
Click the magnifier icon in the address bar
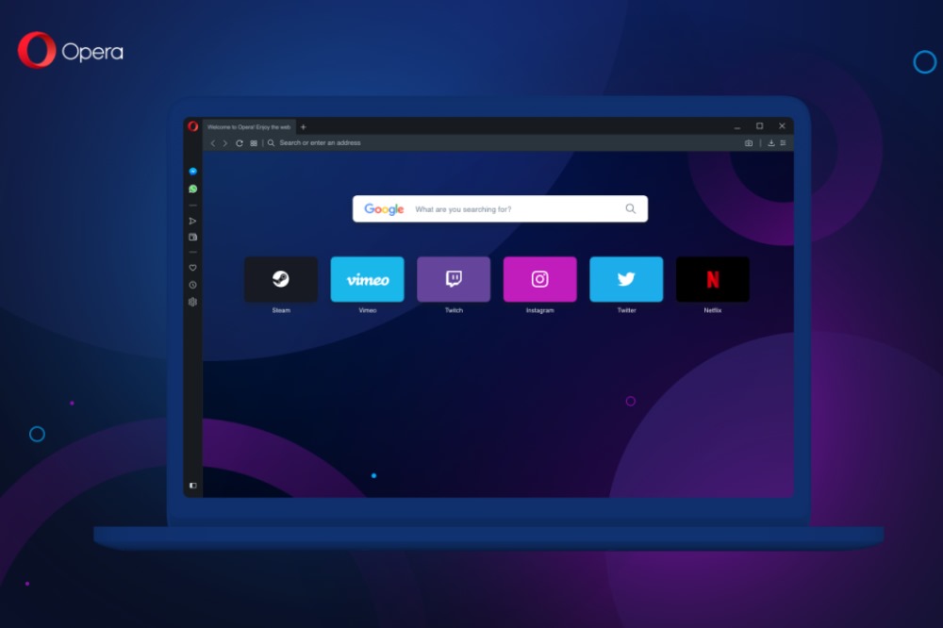pos(272,143)
